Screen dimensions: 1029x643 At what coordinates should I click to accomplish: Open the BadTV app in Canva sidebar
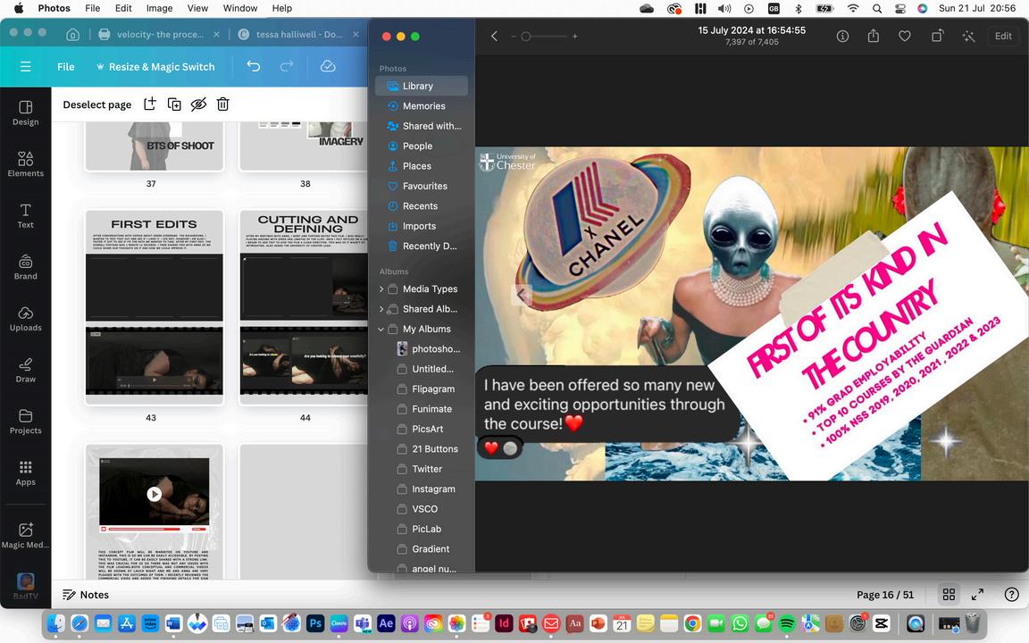tap(26, 586)
